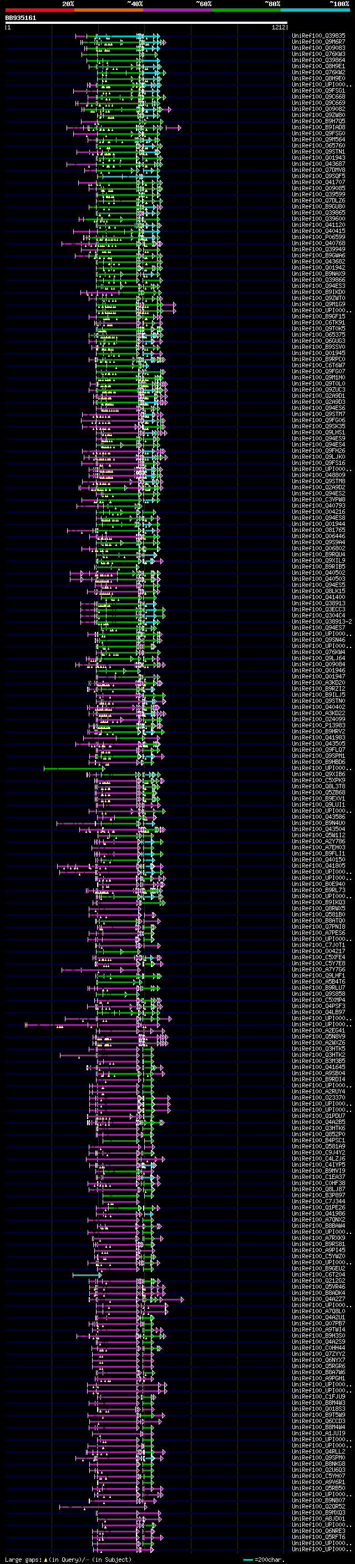This screenshot has height=1564, width=355.
Task: Select hit UniRef100_P13983
Action: (x=318, y=726)
